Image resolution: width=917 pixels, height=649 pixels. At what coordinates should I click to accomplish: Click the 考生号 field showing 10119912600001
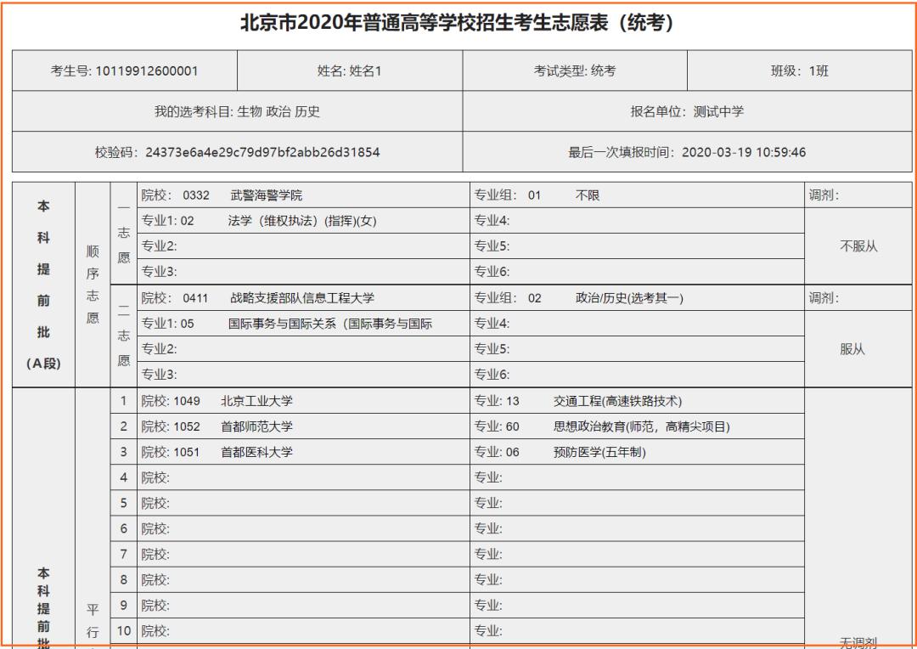tap(124, 71)
